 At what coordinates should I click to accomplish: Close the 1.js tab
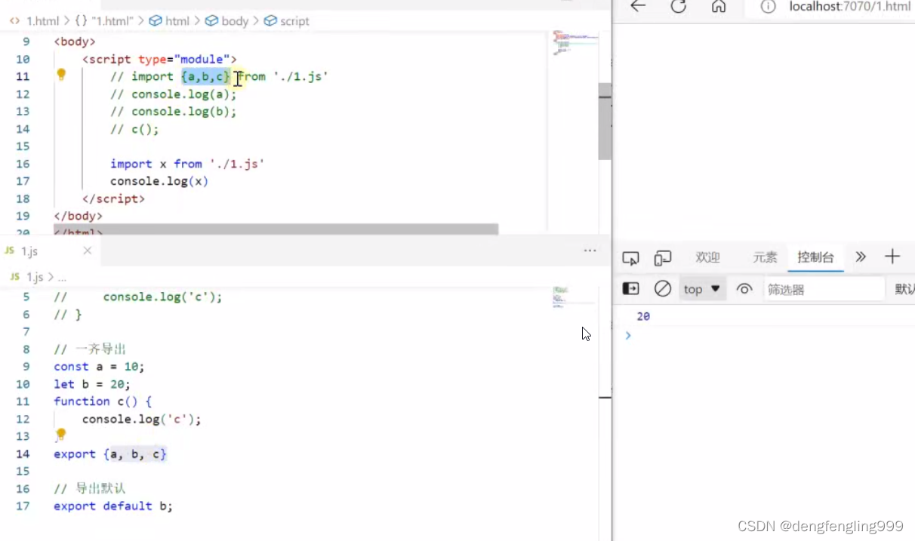(x=88, y=251)
